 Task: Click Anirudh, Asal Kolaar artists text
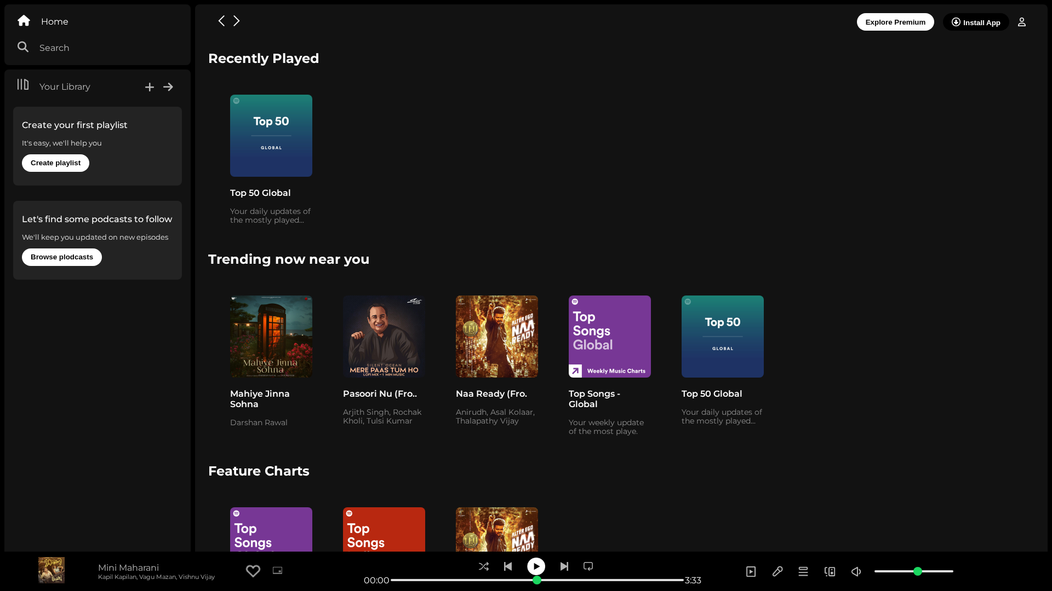click(495, 416)
